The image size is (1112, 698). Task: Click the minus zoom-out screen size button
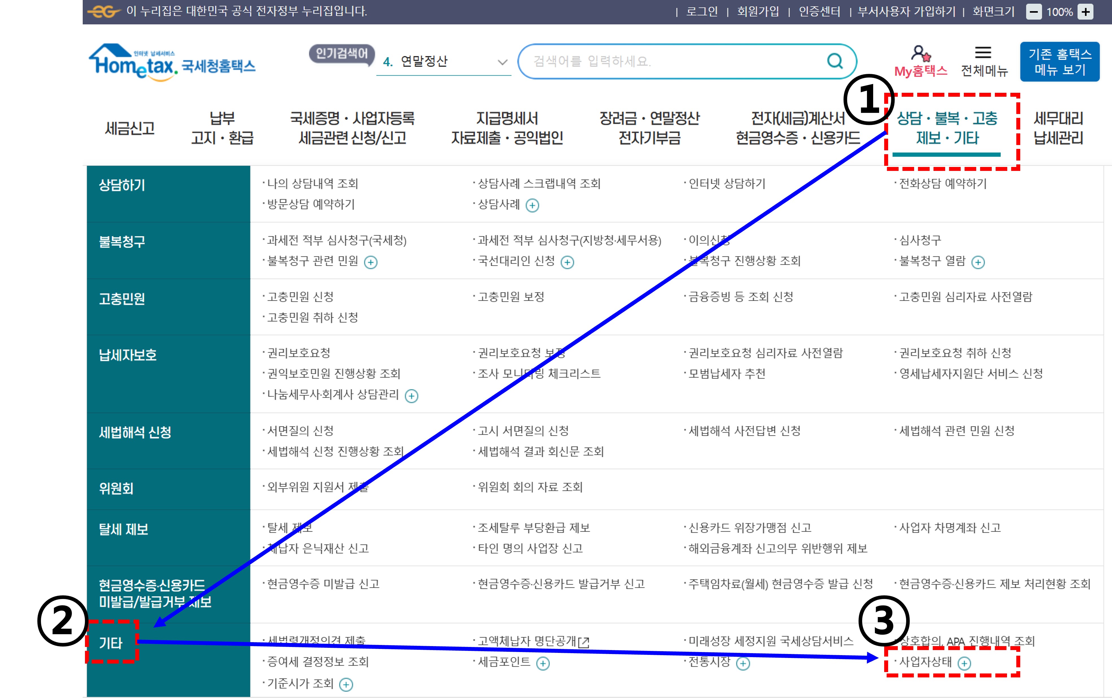[1034, 12]
